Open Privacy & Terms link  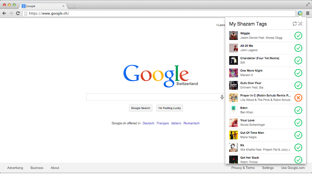243,168
